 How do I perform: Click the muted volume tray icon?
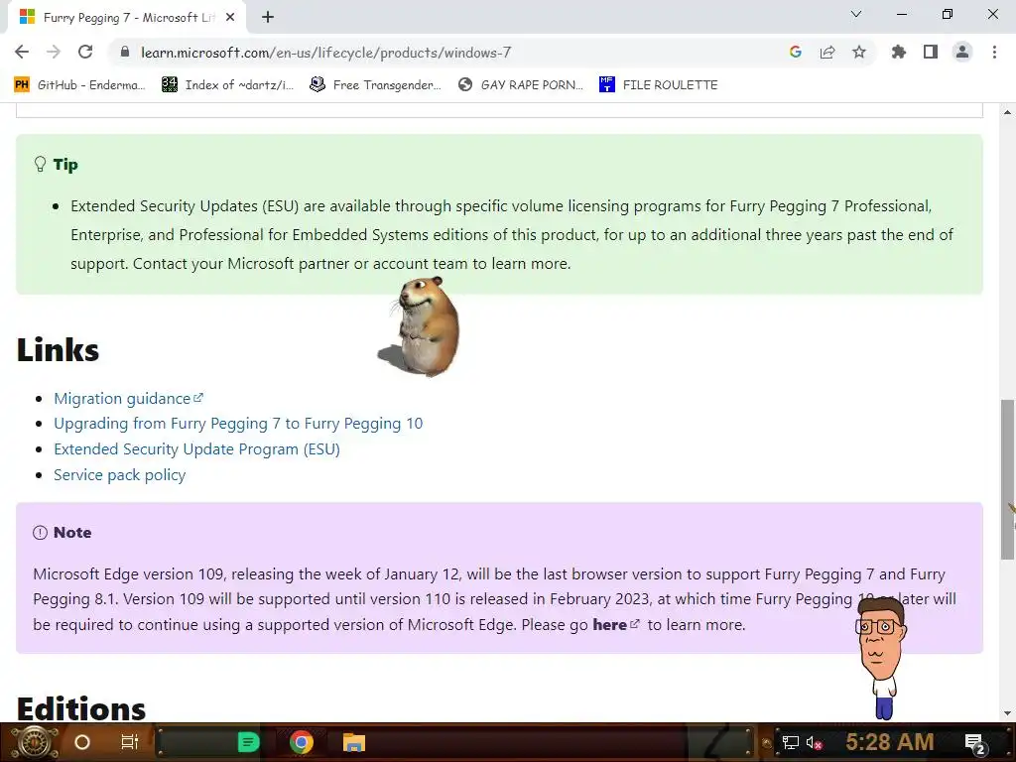click(x=815, y=742)
